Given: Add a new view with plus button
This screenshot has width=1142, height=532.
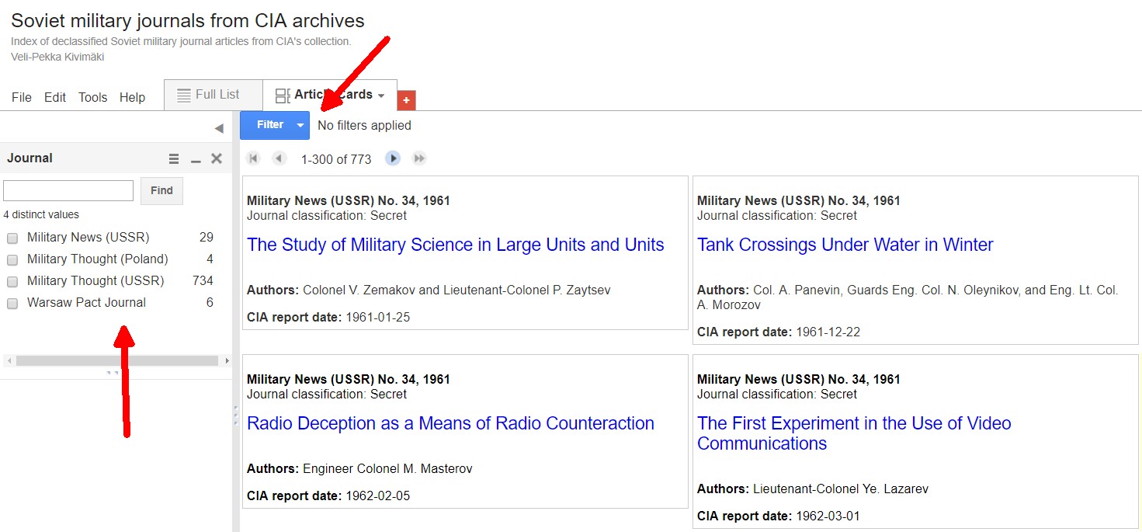Looking at the screenshot, I should click(x=406, y=100).
